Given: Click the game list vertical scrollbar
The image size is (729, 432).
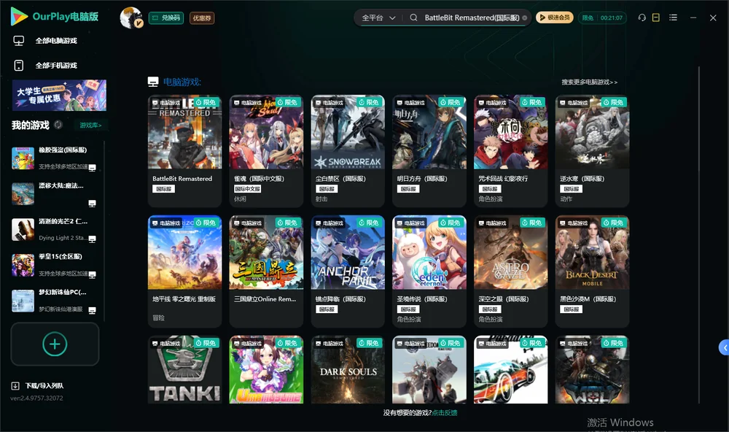Looking at the screenshot, I should click(x=698, y=235).
